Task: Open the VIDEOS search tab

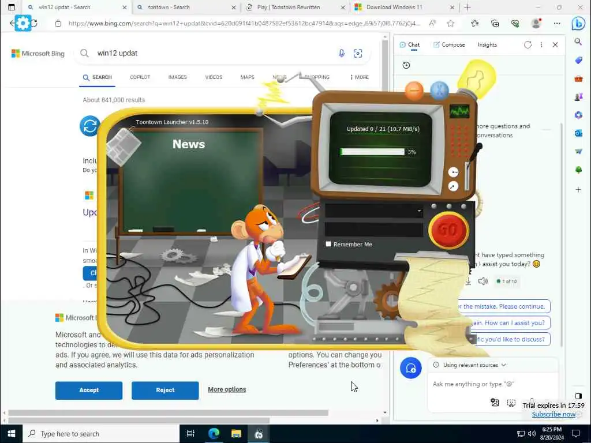Action: tap(214, 77)
